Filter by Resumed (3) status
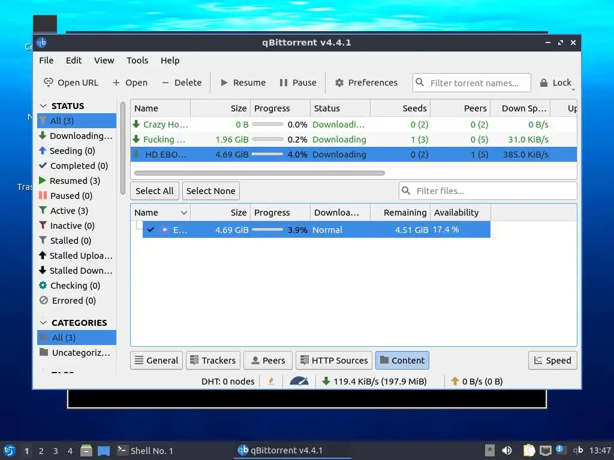 point(77,181)
